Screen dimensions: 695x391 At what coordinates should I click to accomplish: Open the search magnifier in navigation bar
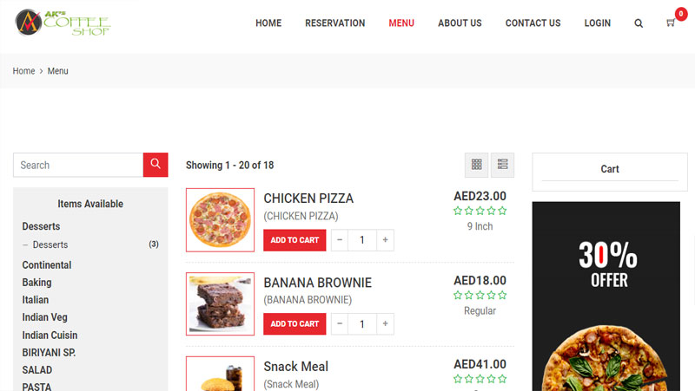(639, 23)
